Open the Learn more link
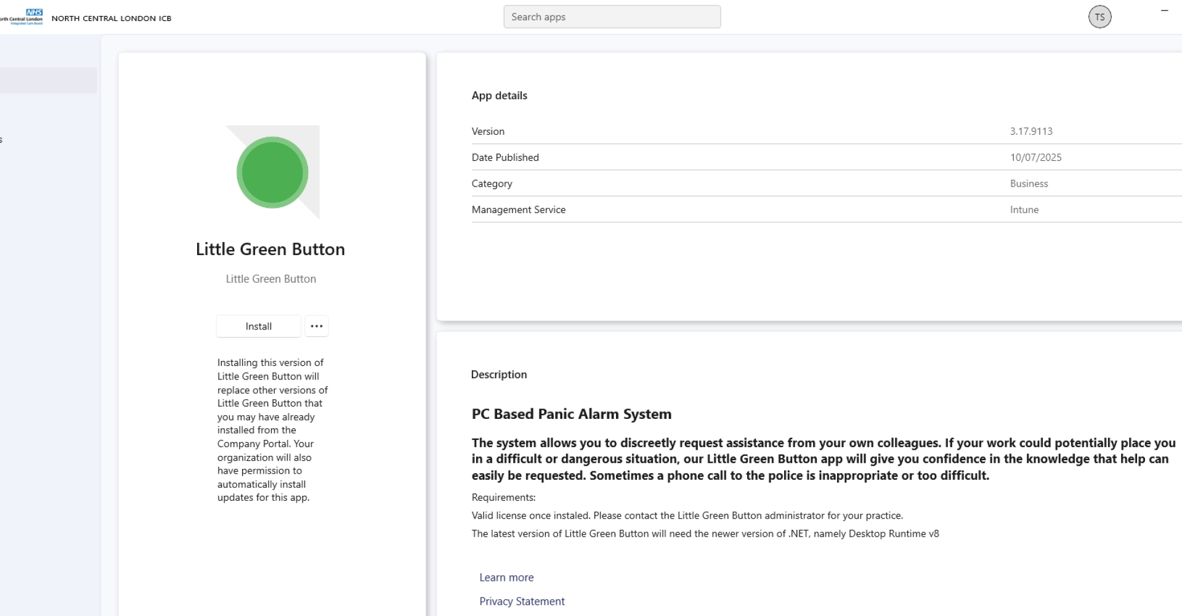This screenshot has height=616, width=1182. [x=506, y=578]
